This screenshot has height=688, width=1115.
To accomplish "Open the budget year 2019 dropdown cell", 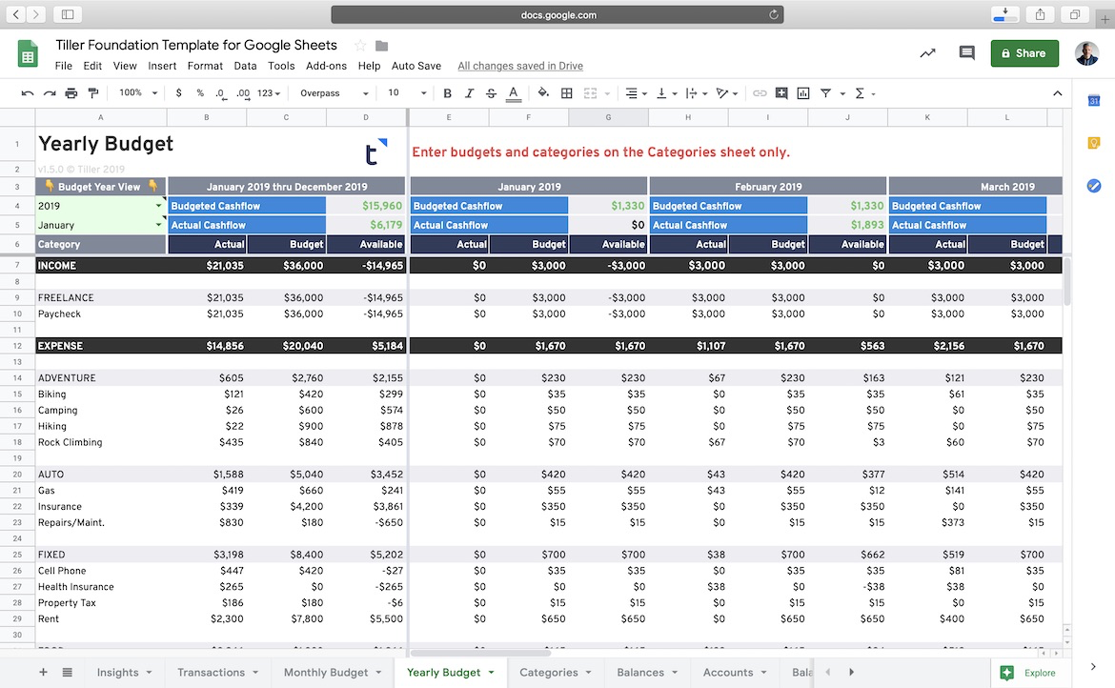I will [x=100, y=206].
